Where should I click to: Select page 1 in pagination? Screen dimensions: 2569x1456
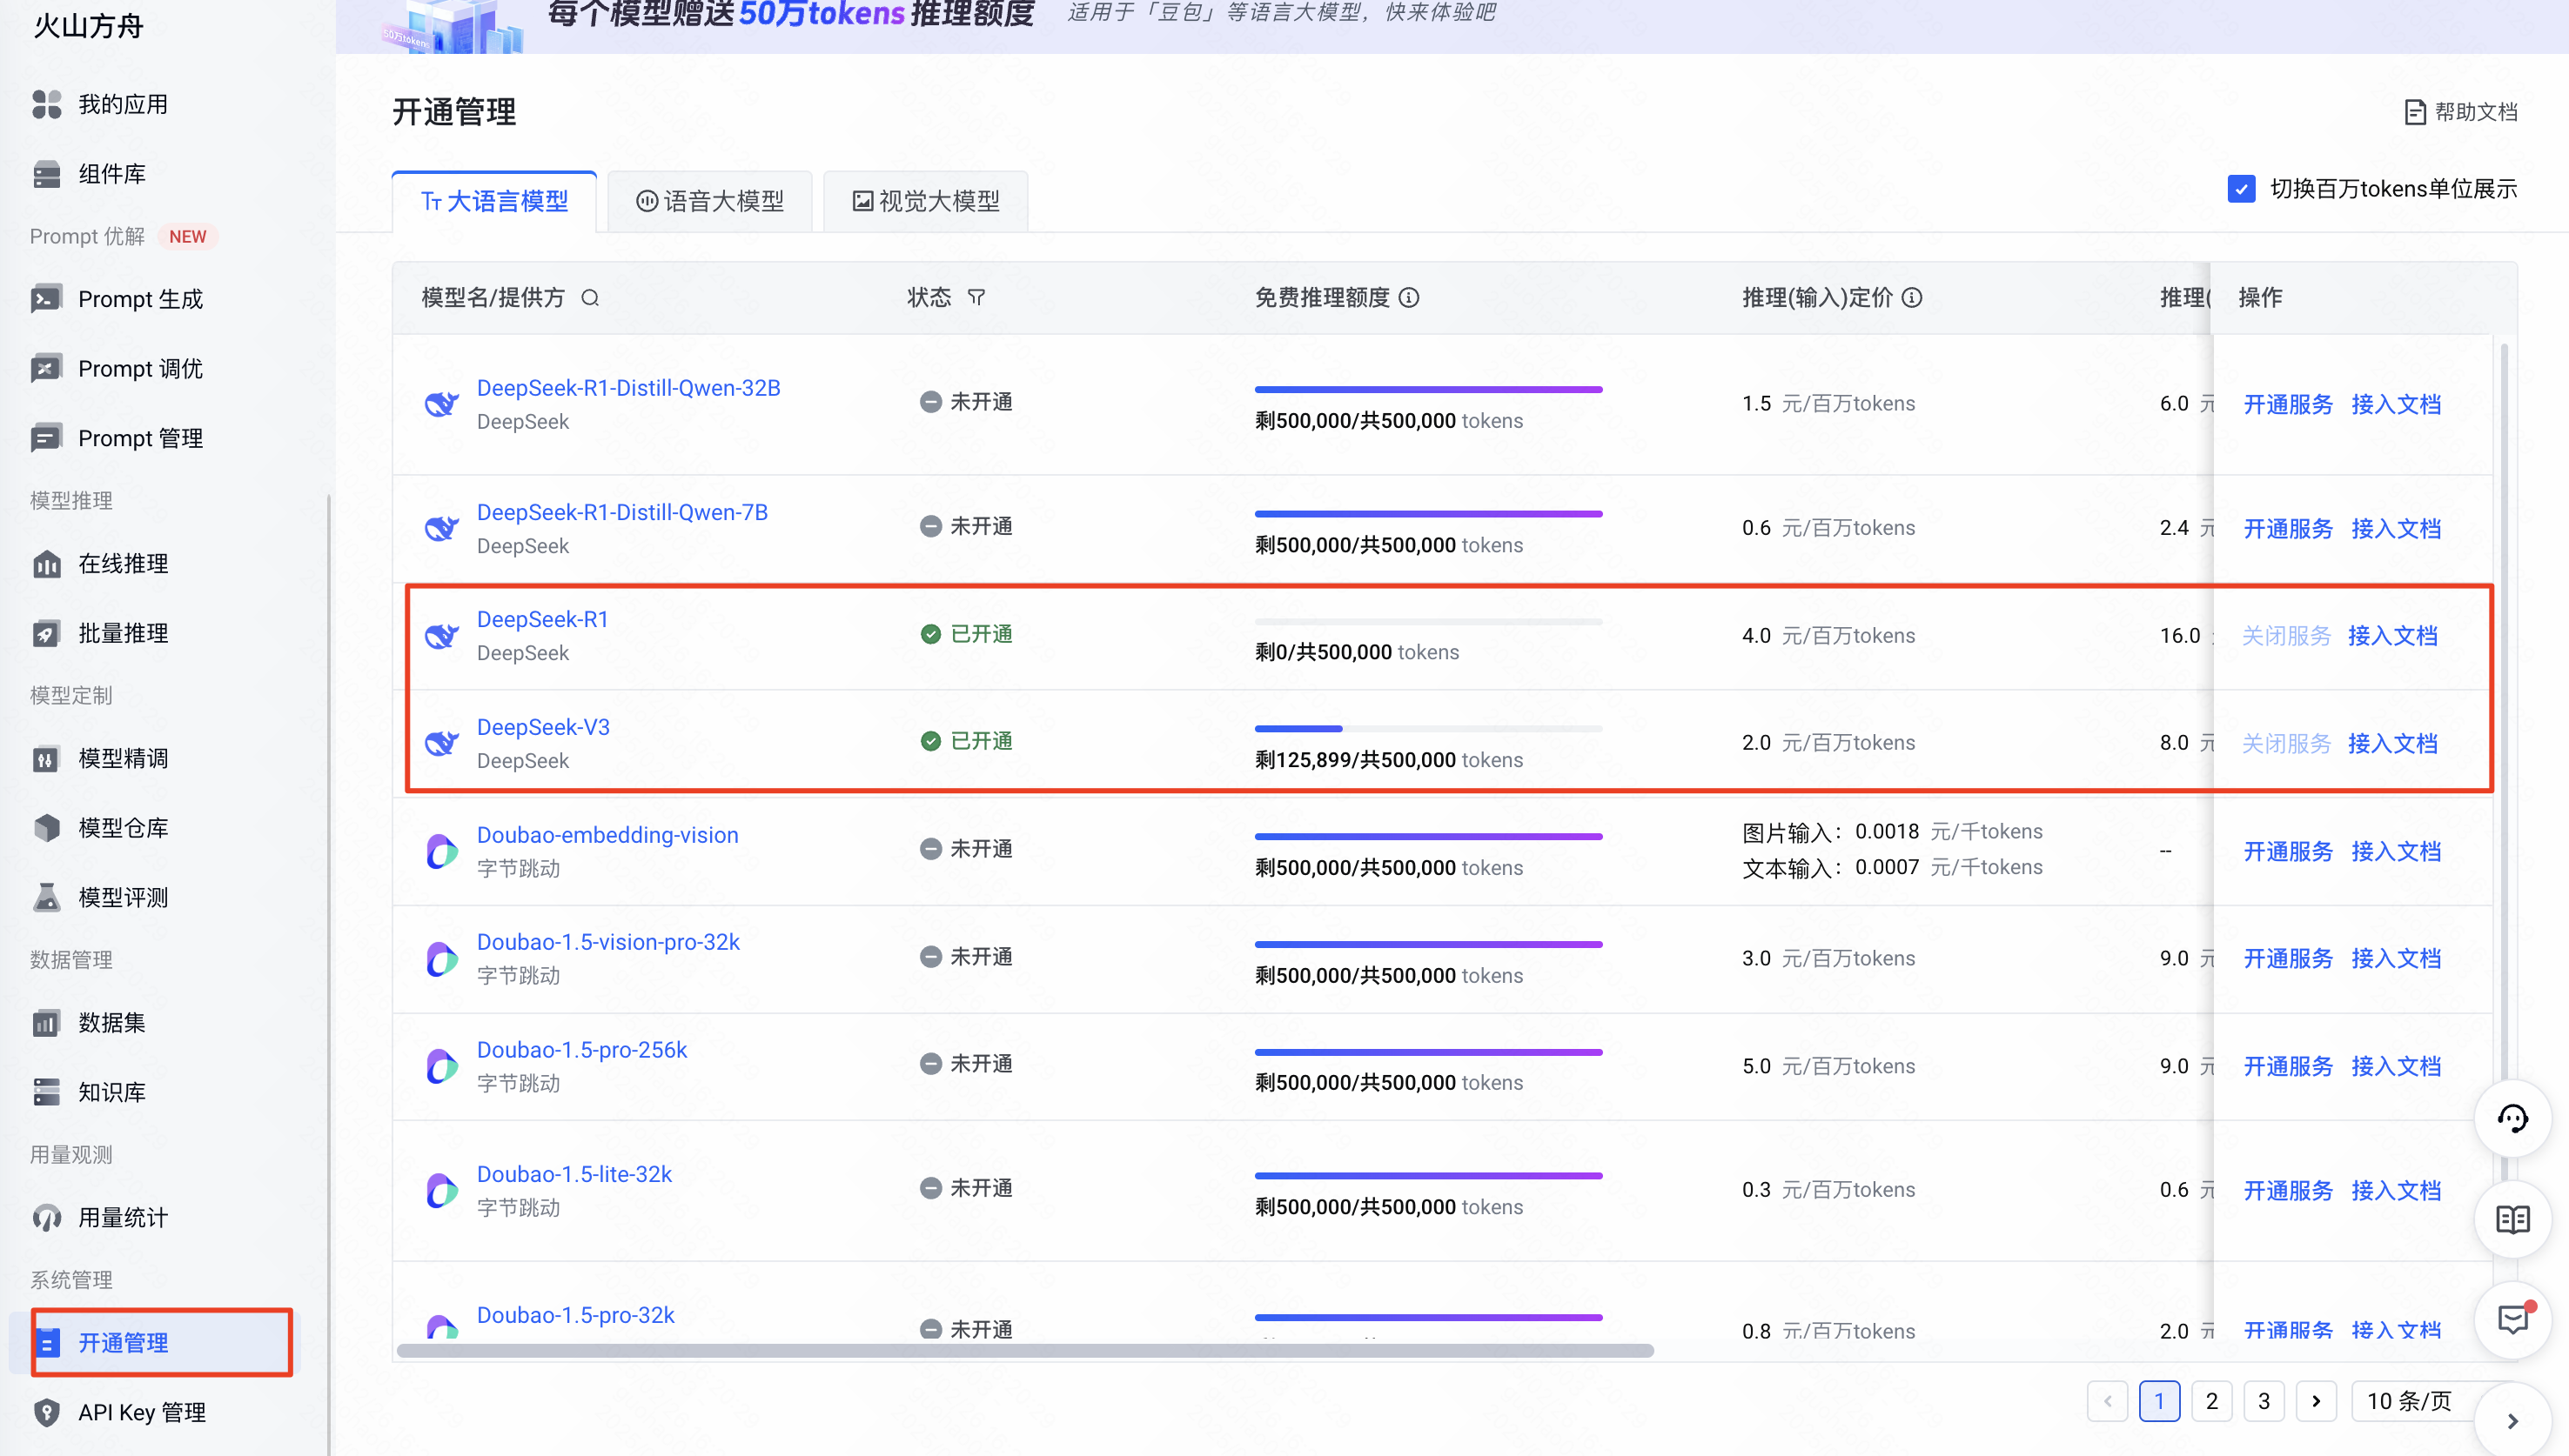click(2159, 1401)
